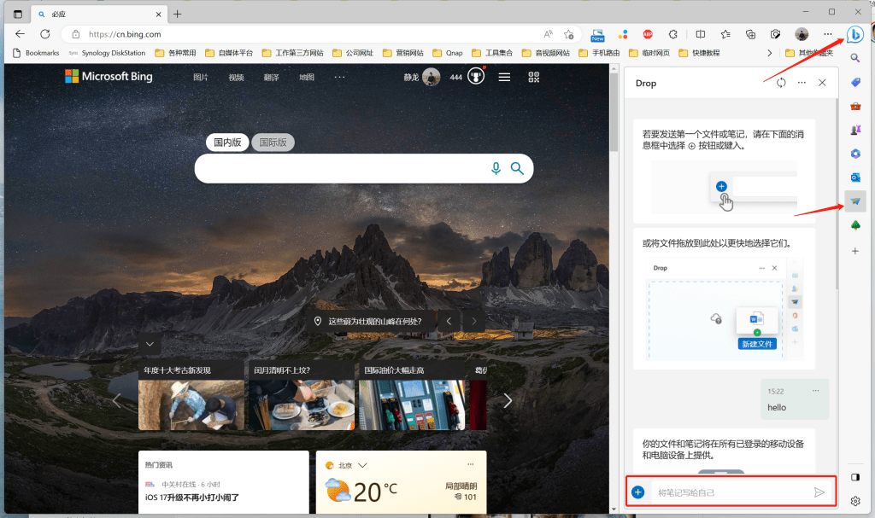Open the 翻译 menu item
Image resolution: width=875 pixels, height=518 pixels.
[271, 77]
